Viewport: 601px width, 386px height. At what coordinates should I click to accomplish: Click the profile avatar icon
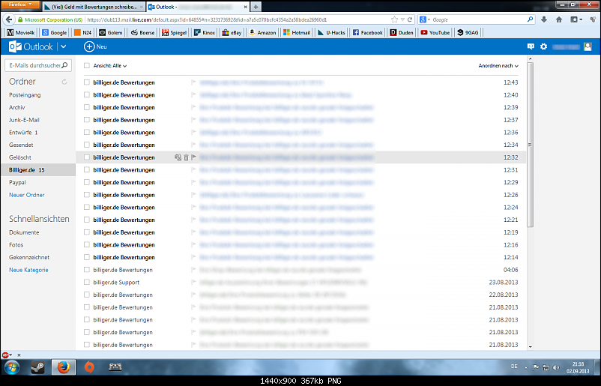coord(588,46)
